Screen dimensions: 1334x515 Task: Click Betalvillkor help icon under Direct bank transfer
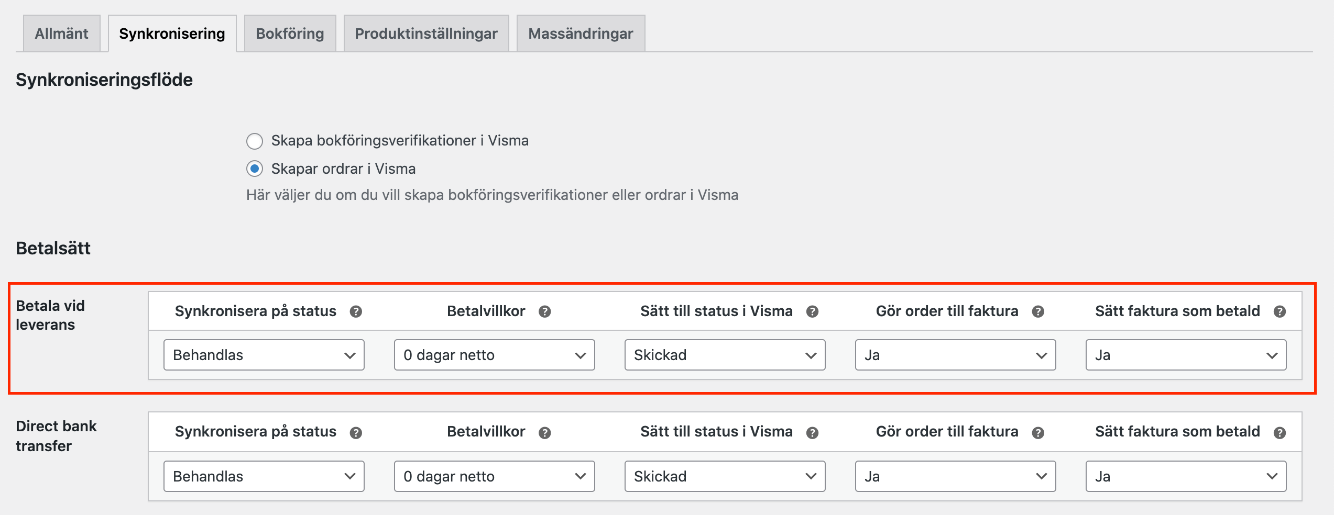[x=545, y=431]
